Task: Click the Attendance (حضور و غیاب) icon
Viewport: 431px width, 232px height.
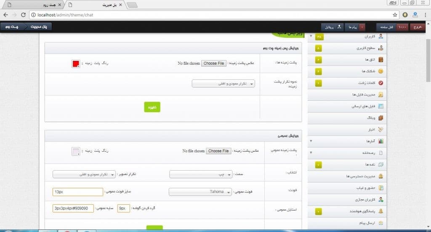Action: tap(380, 188)
